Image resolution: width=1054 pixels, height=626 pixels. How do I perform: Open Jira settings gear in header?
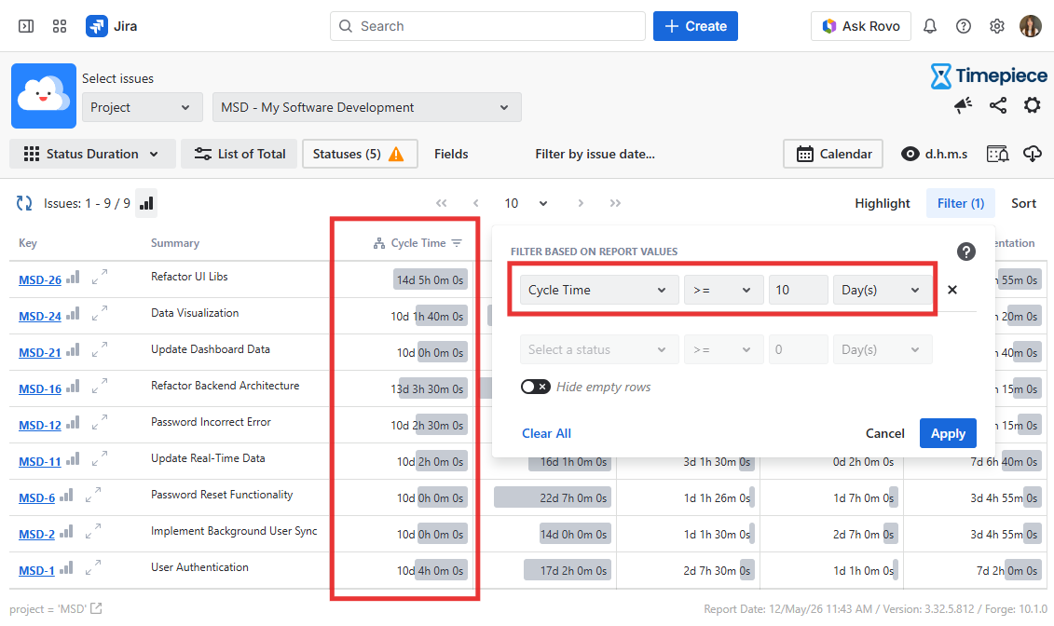point(997,26)
